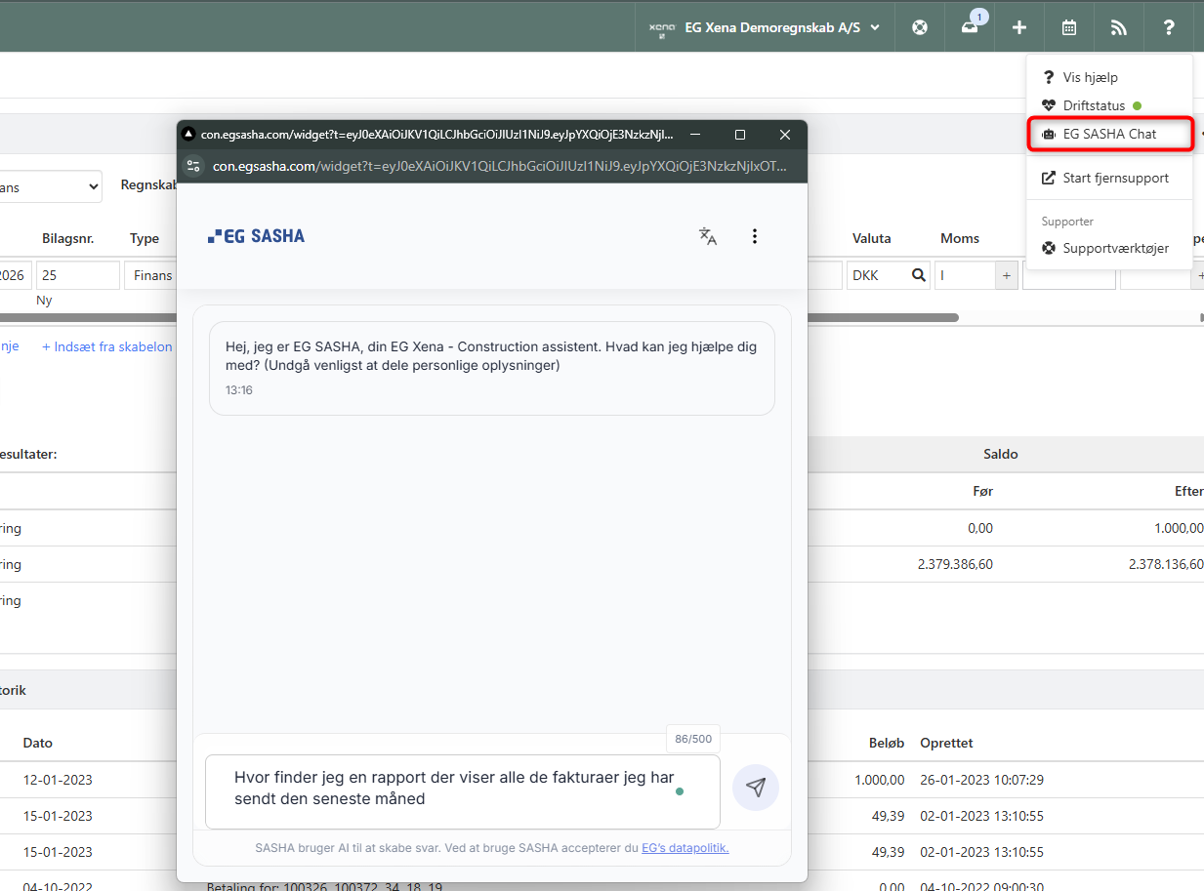The image size is (1204, 891).
Task: Open Driftstatus menu entry
Action: click(1092, 105)
